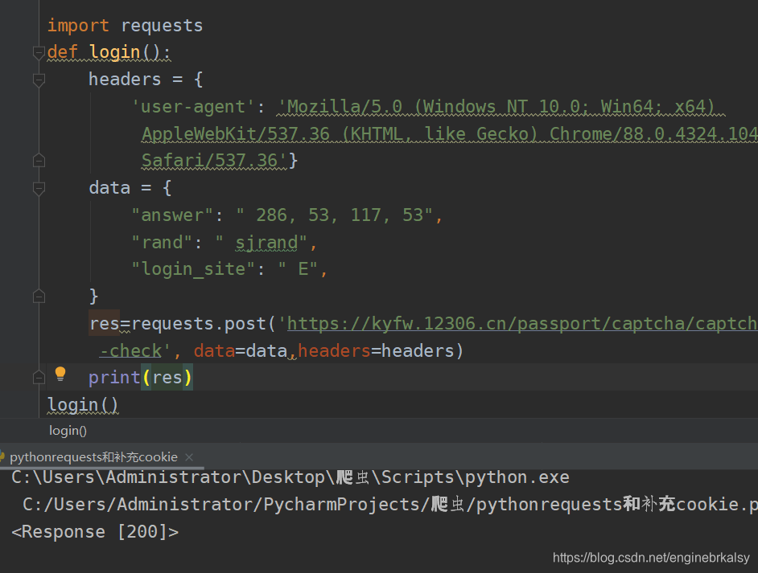Viewport: 758px width, 573px height.
Task: Open the kyfw.12306.cn captcha URL link
Action: [x=522, y=323]
